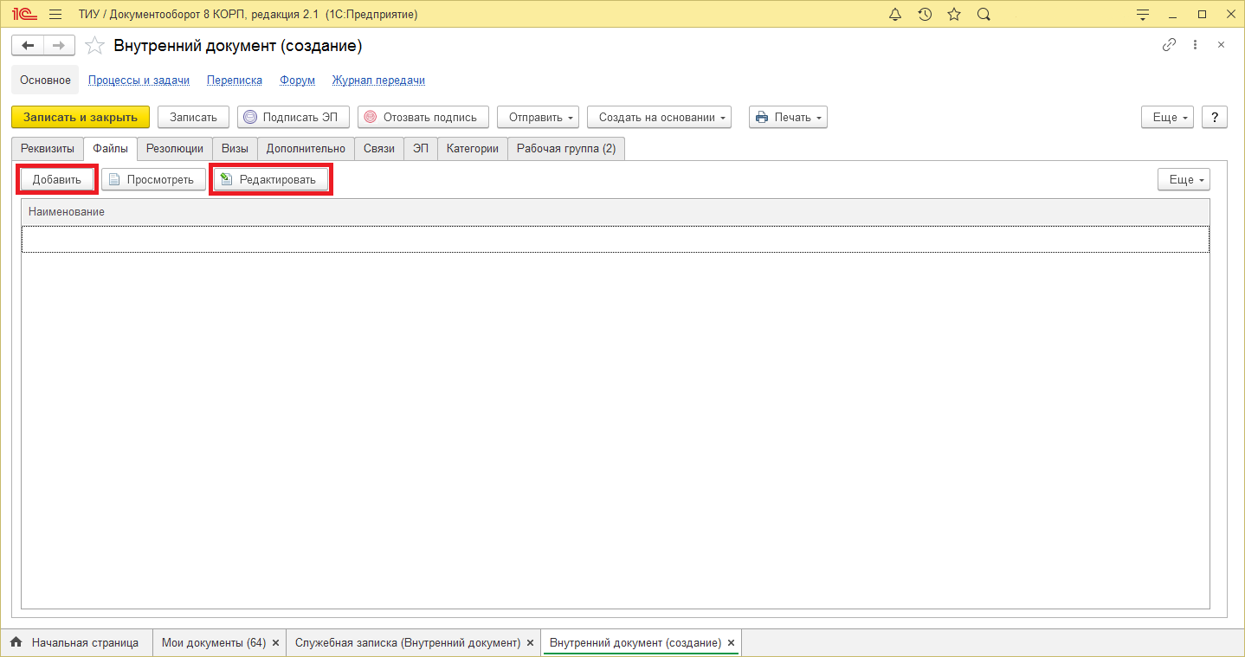Screen dimensions: 1245x657
Task: Open the service settings menu in title bar
Action: point(1143,15)
